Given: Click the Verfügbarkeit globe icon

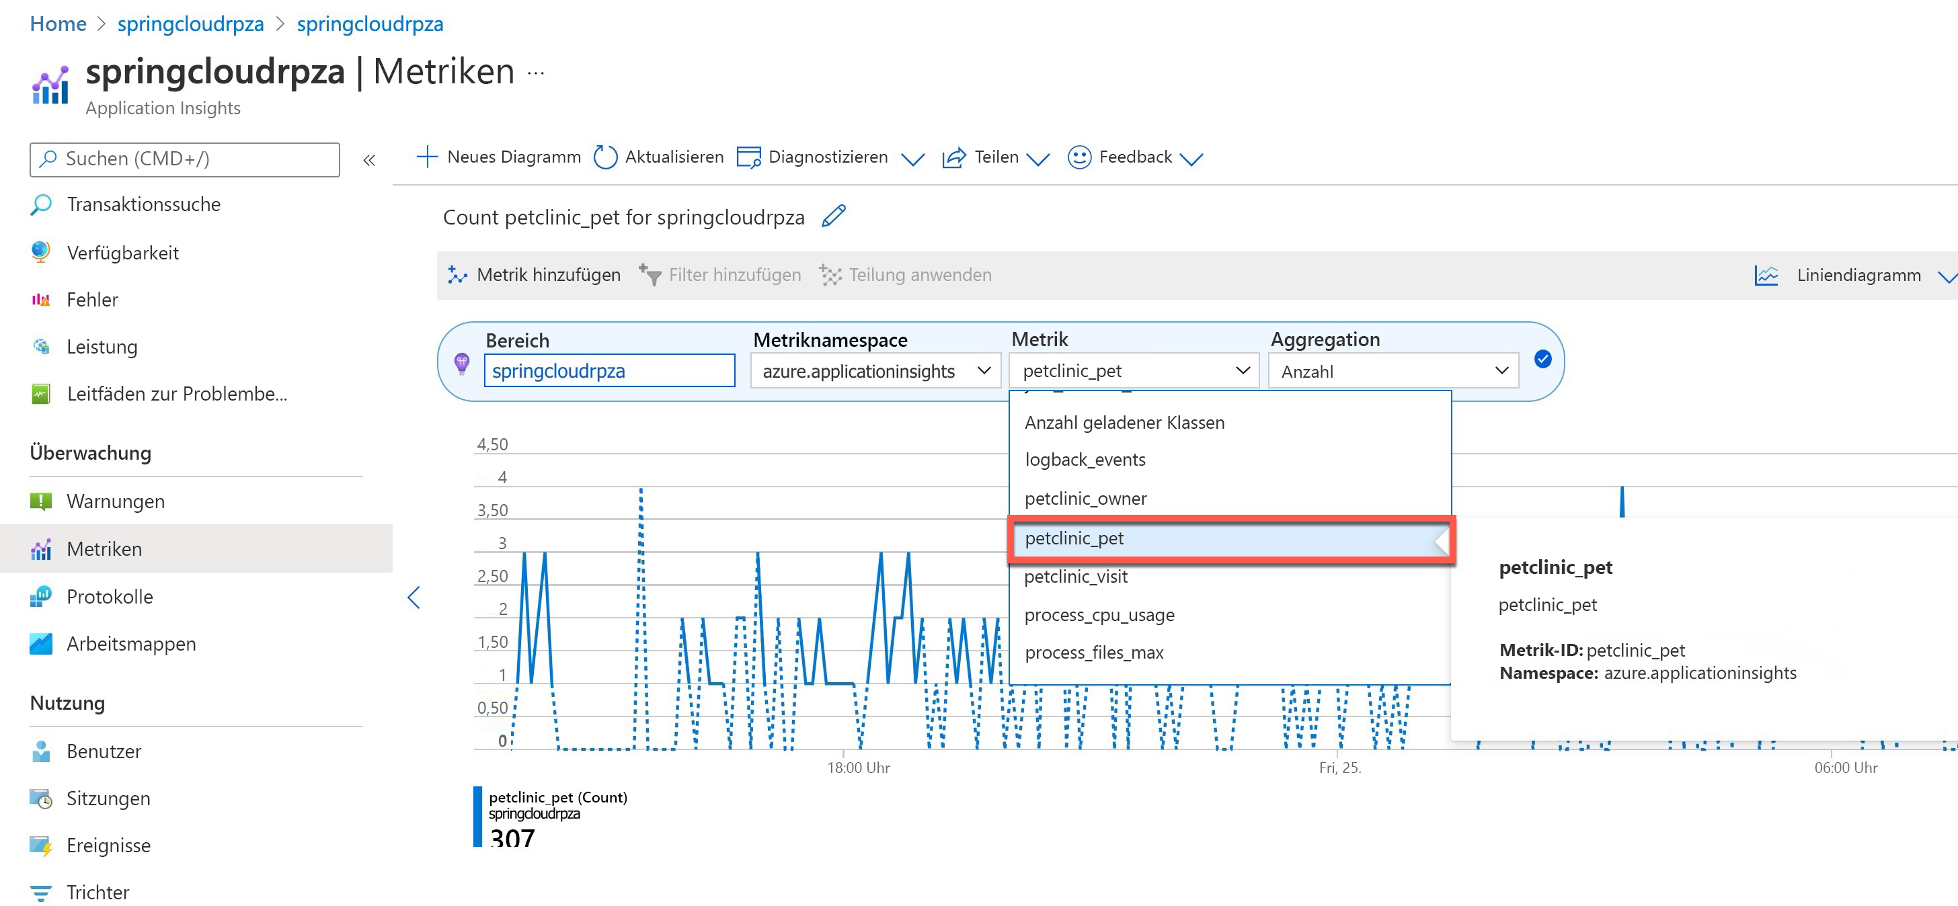Looking at the screenshot, I should point(41,252).
